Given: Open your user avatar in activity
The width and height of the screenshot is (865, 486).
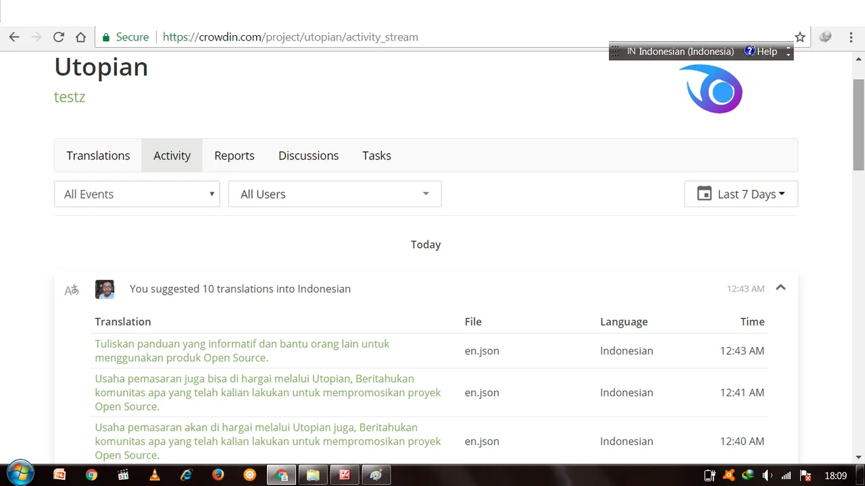Looking at the screenshot, I should coord(105,289).
